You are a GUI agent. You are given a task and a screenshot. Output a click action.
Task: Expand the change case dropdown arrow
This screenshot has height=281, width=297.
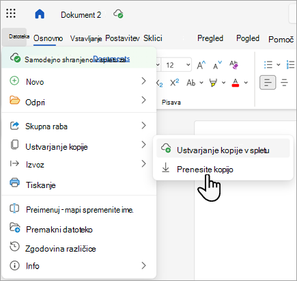(x=201, y=83)
